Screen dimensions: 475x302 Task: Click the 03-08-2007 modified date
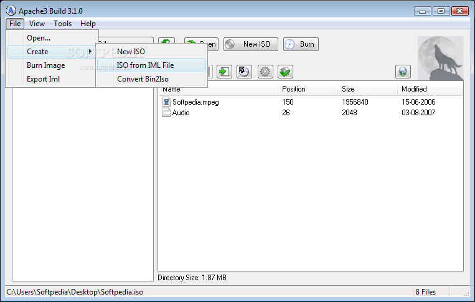pos(418,113)
